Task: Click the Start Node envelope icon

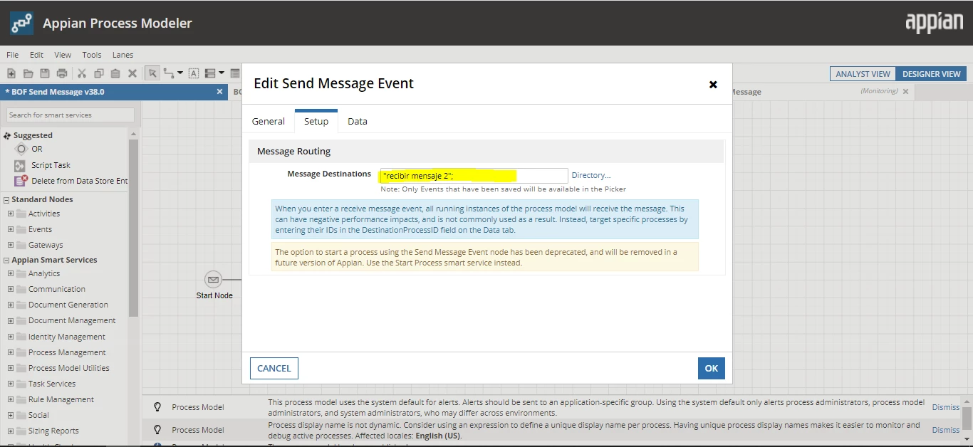Action: pyautogui.click(x=213, y=279)
